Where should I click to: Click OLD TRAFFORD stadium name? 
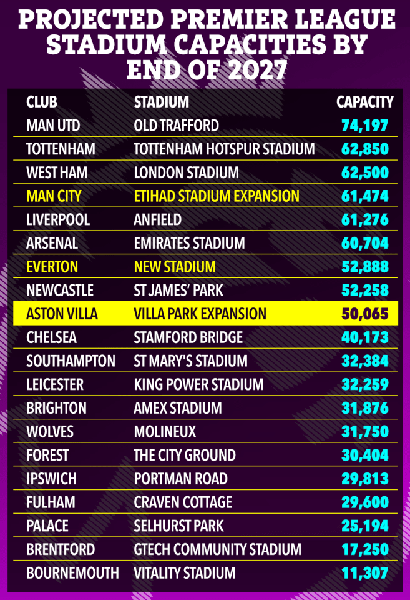coord(176,126)
